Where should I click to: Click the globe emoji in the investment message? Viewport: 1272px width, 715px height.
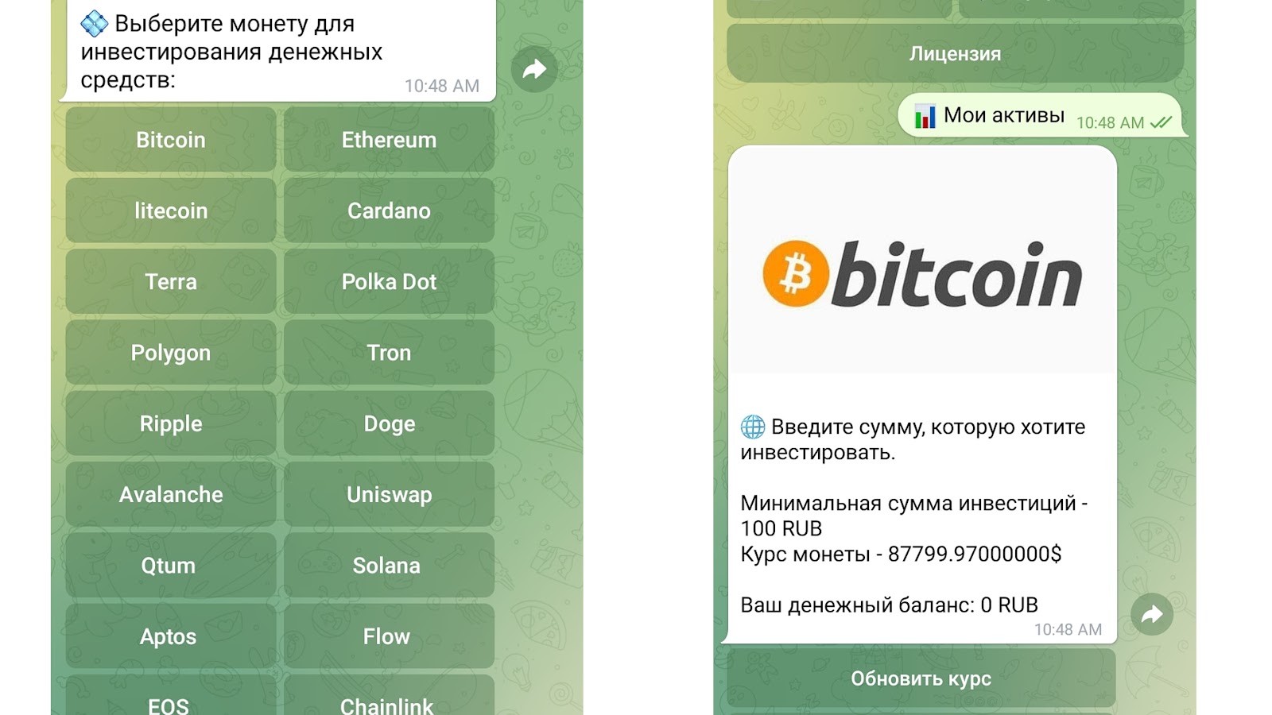click(753, 427)
